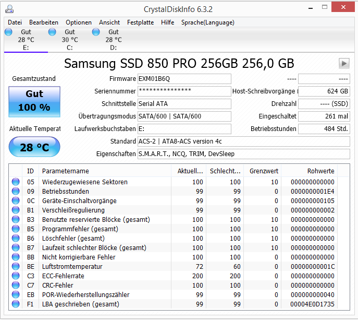Select the ECC-Fehlerrate parameter name

point(63,276)
